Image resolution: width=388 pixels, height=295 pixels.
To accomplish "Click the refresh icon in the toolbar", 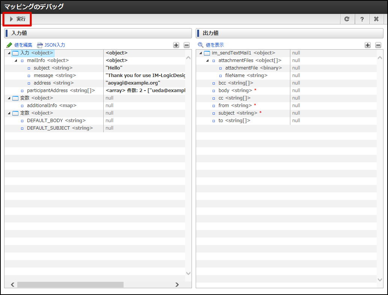I will click(x=347, y=19).
